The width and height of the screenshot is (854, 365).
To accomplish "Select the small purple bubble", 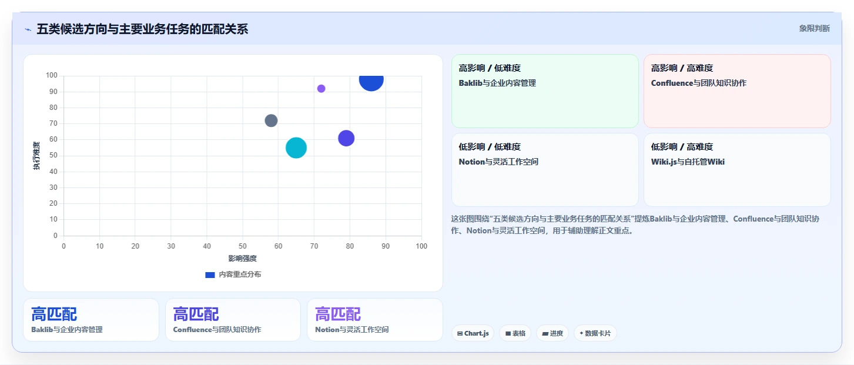I will (x=321, y=89).
